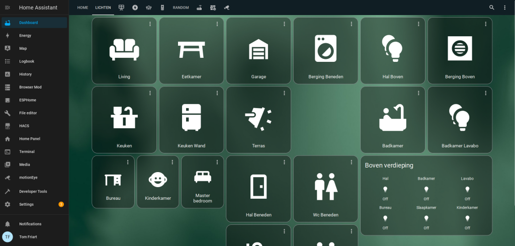Viewport: 515px width, 246px height.
Task: Click the Garage light card icon
Action: click(259, 50)
